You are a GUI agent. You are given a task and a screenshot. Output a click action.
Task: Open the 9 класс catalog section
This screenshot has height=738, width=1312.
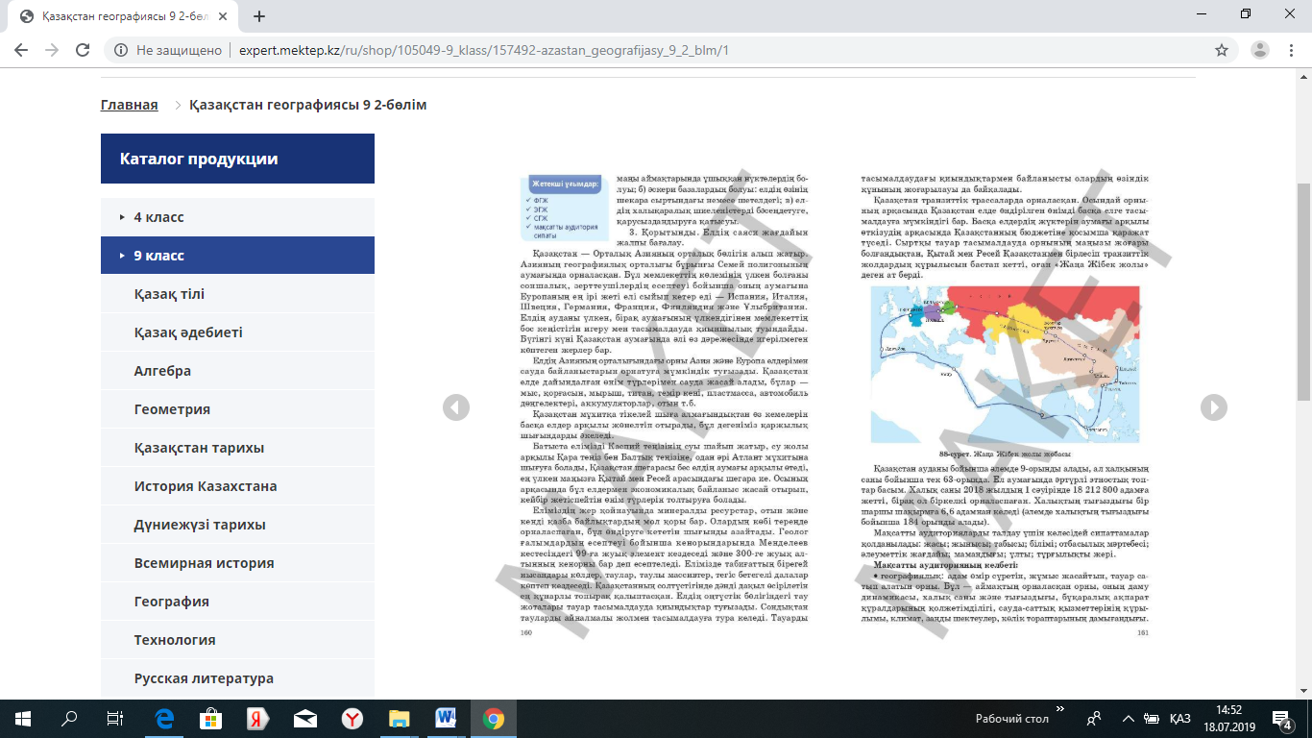tap(237, 256)
